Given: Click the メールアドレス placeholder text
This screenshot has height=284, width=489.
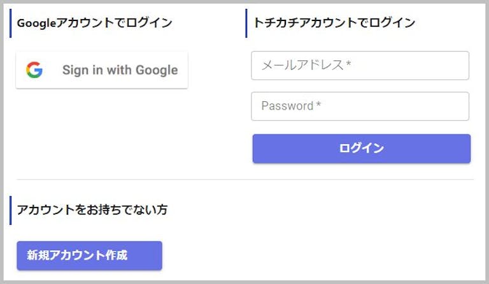Looking at the screenshot, I should click(x=302, y=65).
